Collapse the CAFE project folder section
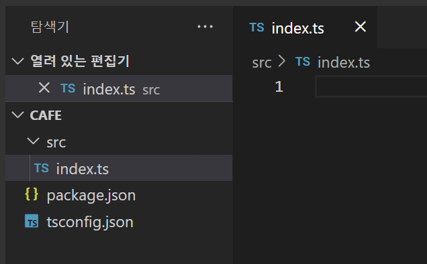This screenshot has width=427, height=264. (x=18, y=115)
